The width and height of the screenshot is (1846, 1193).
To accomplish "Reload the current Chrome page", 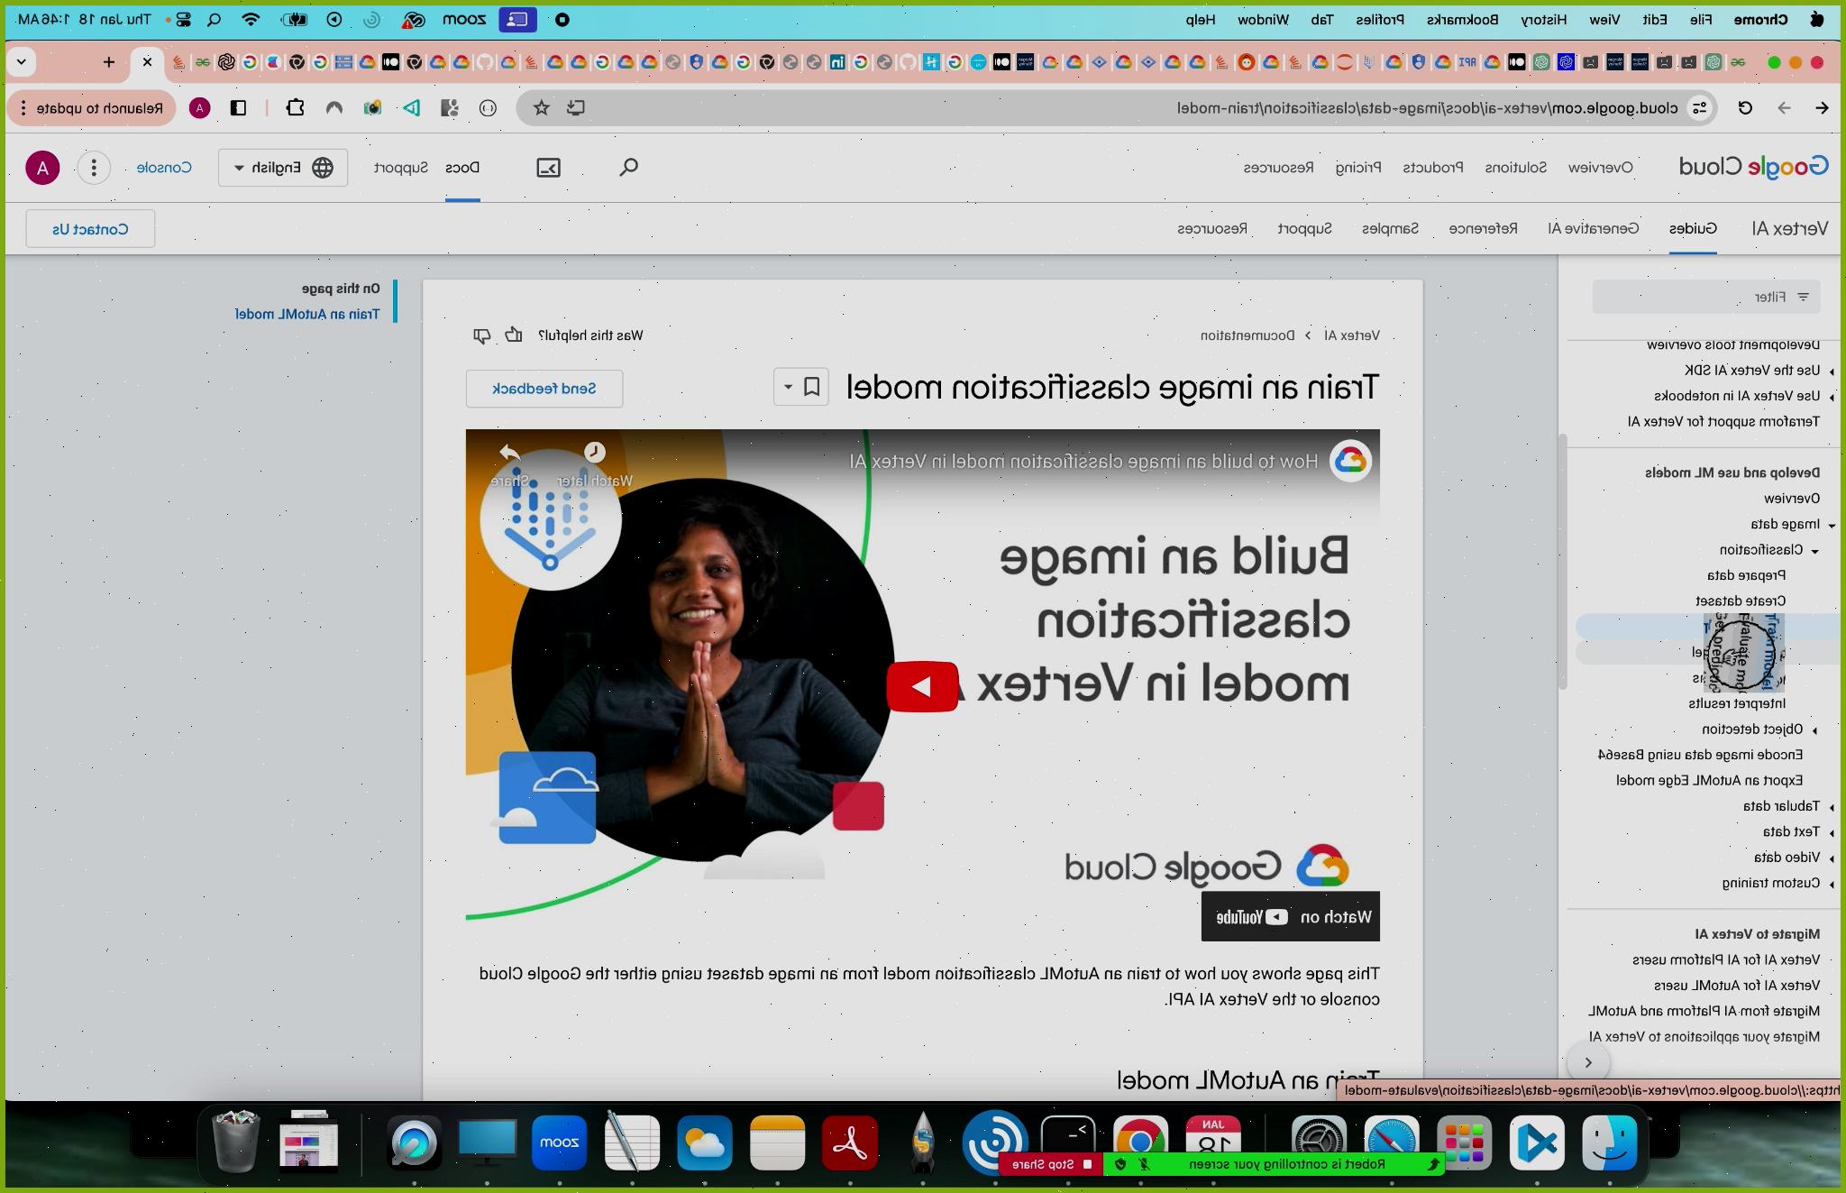I will (x=1745, y=108).
